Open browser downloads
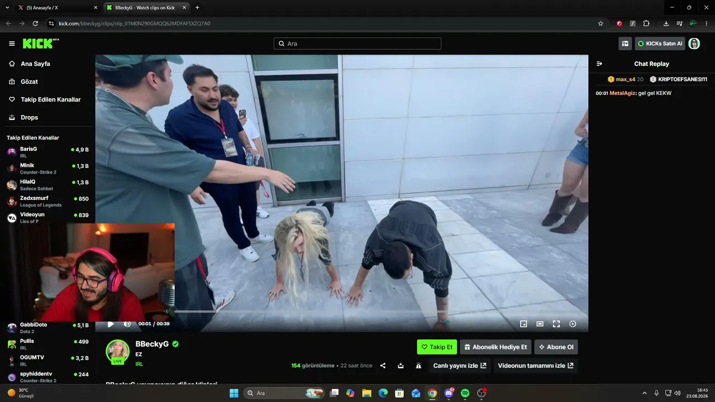This screenshot has height=402, width=715. coord(666,23)
